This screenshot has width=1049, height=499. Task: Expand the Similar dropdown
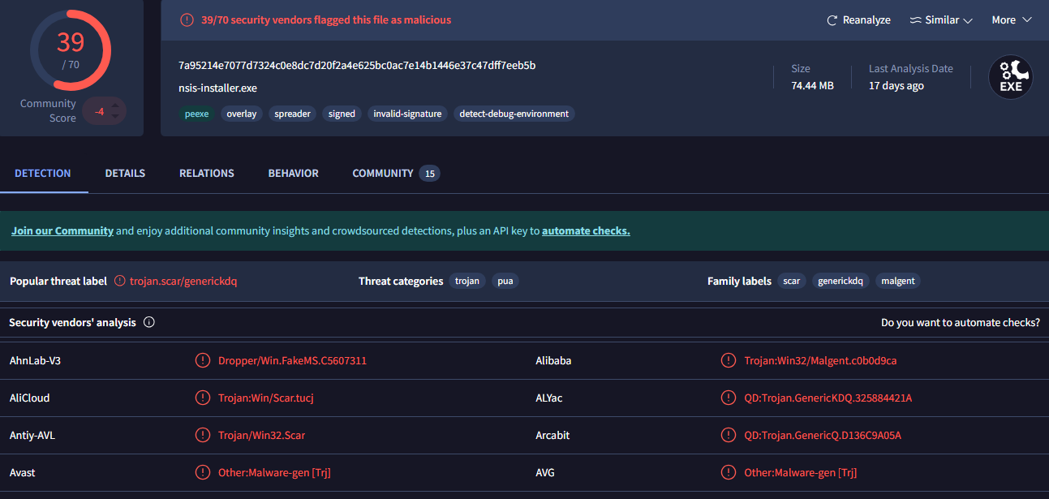coord(941,20)
